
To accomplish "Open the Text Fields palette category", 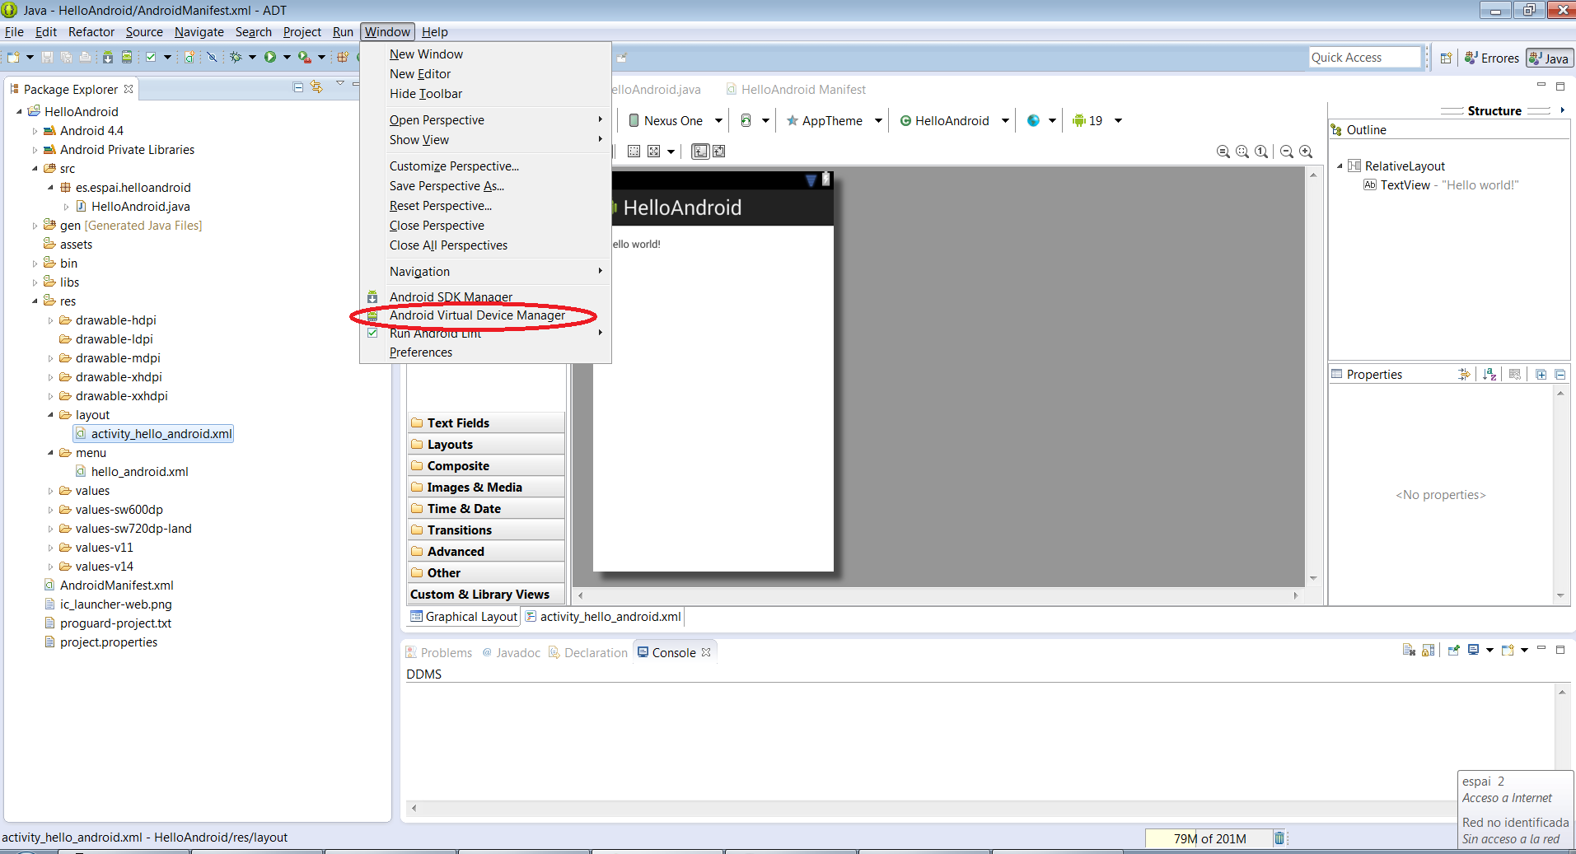I will pos(458,423).
